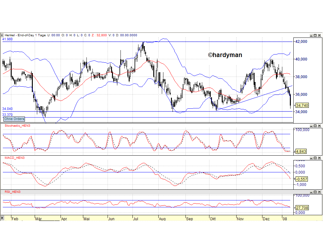Minimize the Stochastic_HEN3 panel
The width and height of the screenshot is (323, 242).
311,125
